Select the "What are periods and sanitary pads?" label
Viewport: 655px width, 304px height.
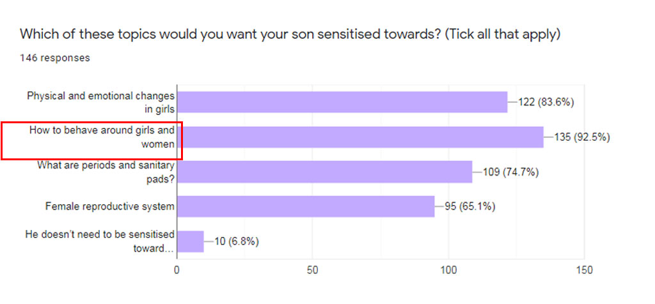pos(106,171)
